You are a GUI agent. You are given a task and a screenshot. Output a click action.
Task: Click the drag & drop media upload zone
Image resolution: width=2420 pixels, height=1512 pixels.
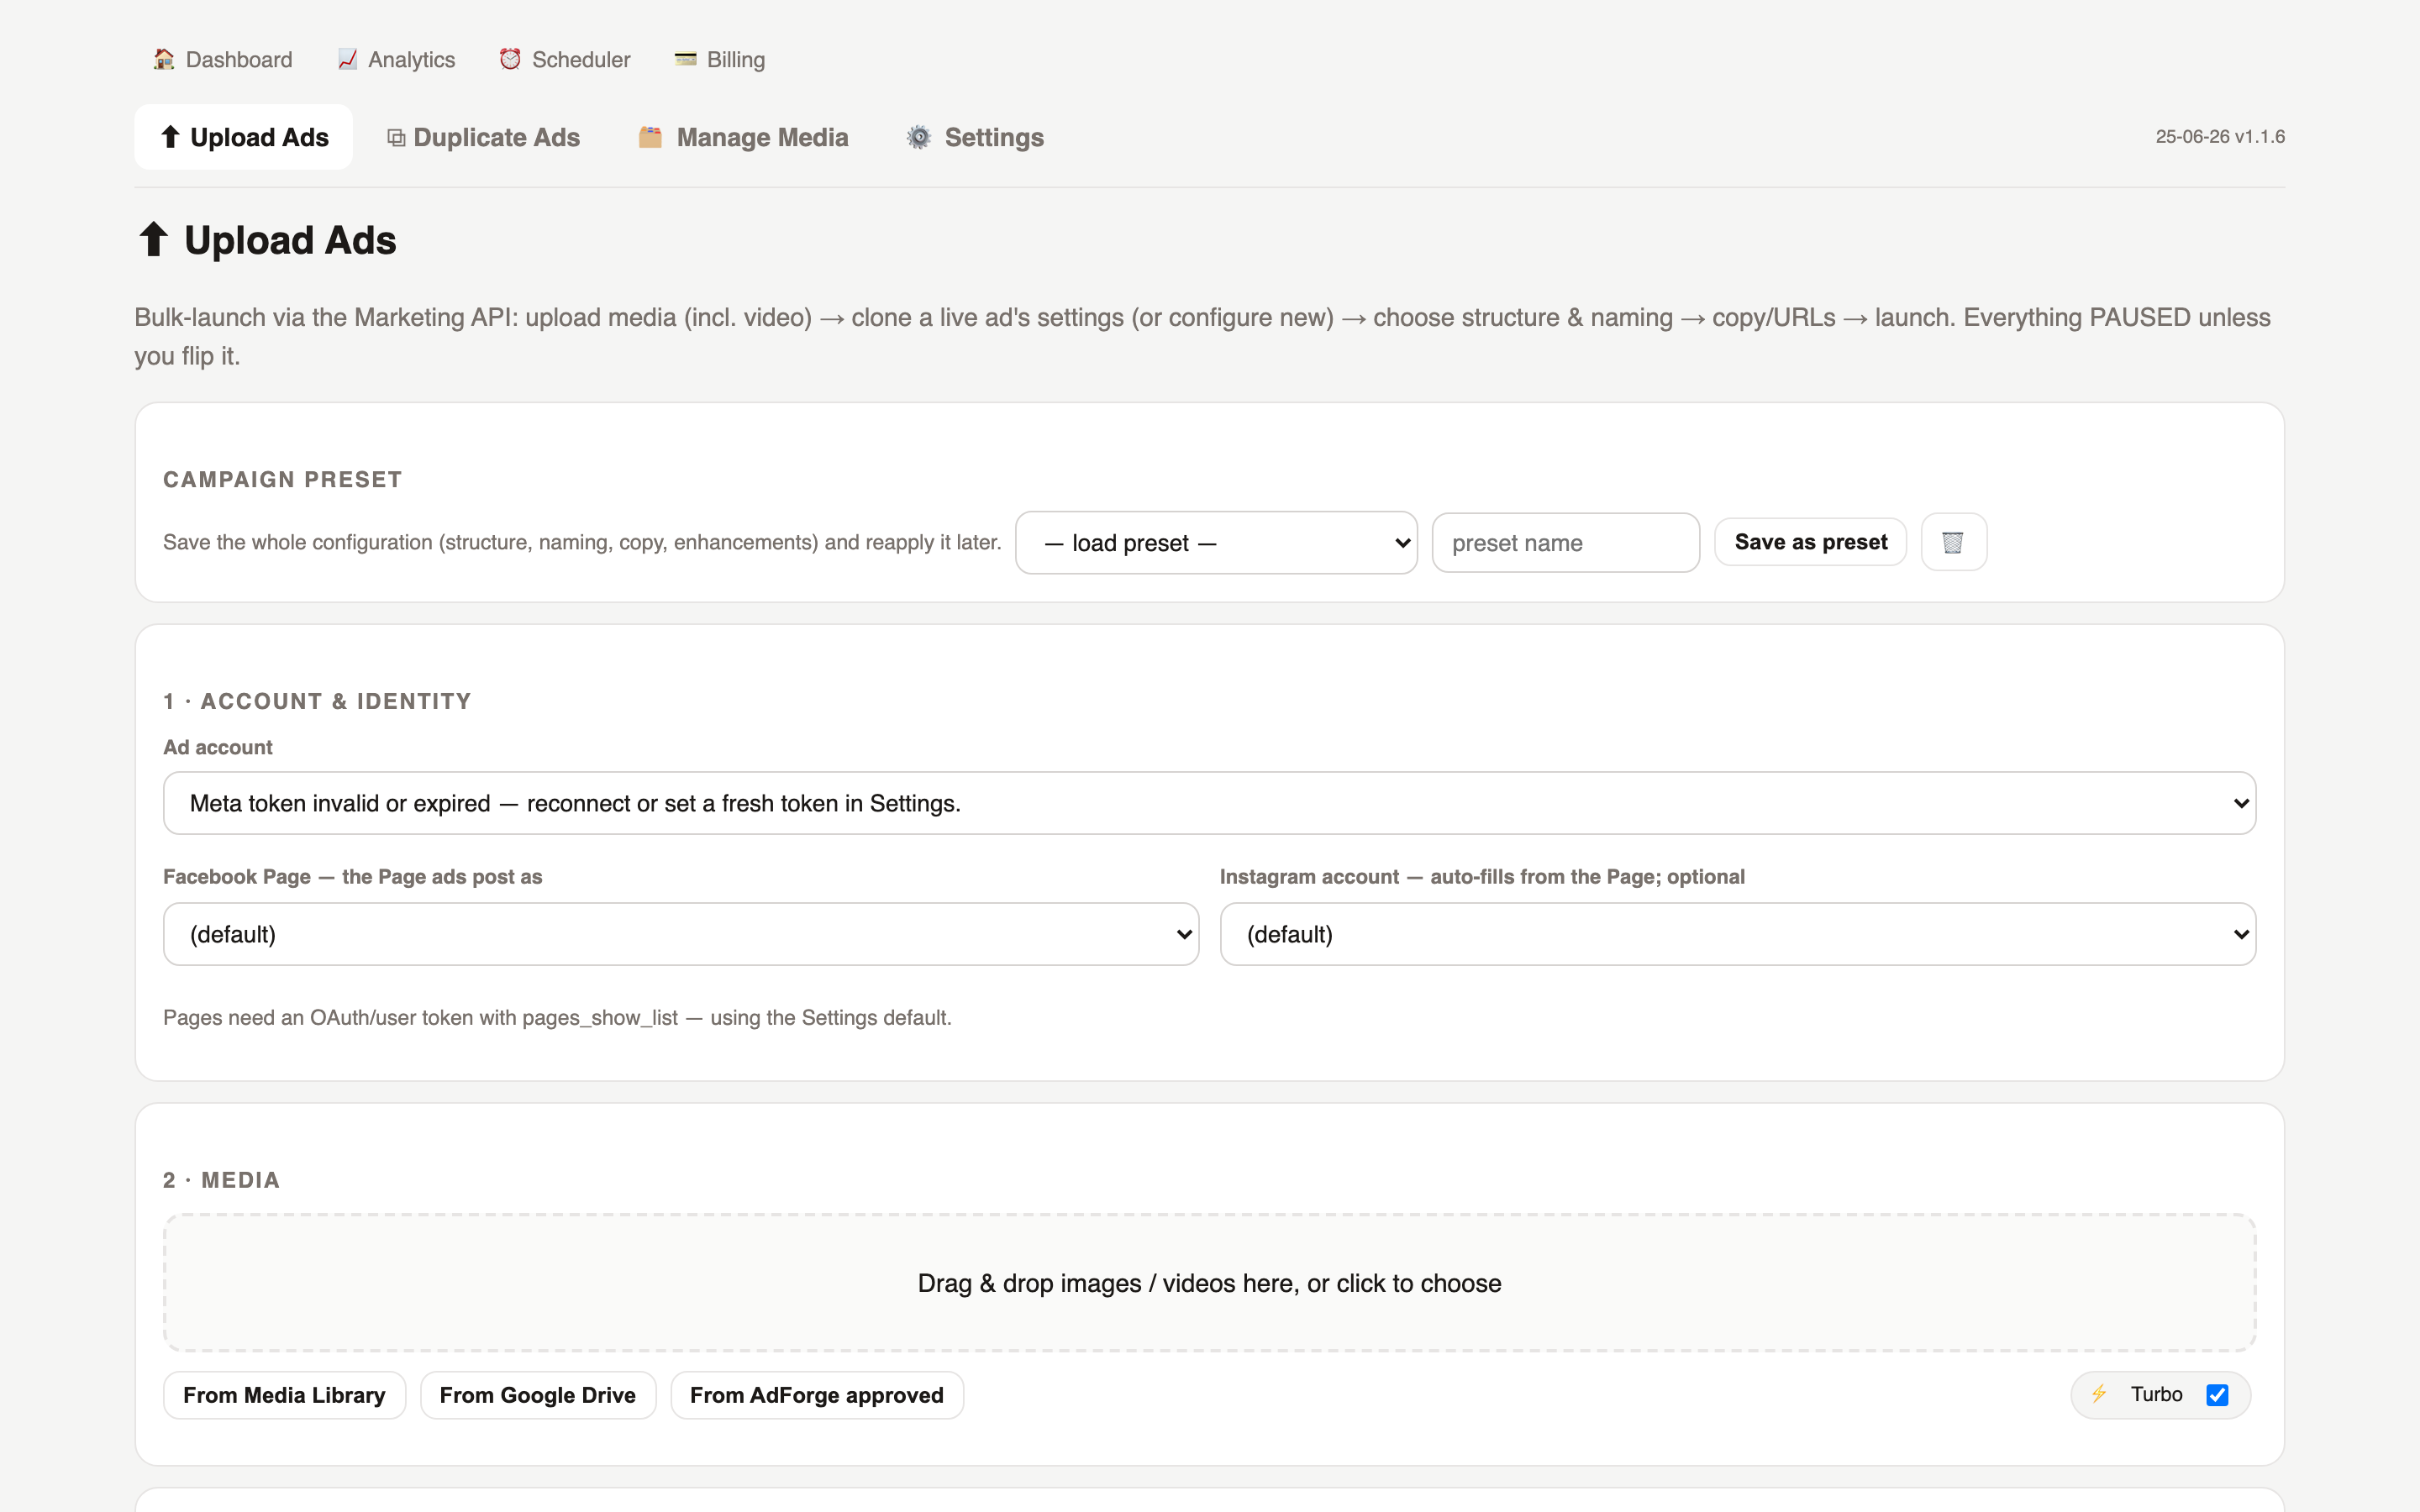1209,1283
